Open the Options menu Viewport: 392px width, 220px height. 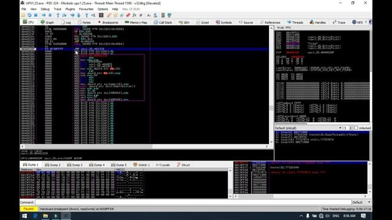[102, 9]
